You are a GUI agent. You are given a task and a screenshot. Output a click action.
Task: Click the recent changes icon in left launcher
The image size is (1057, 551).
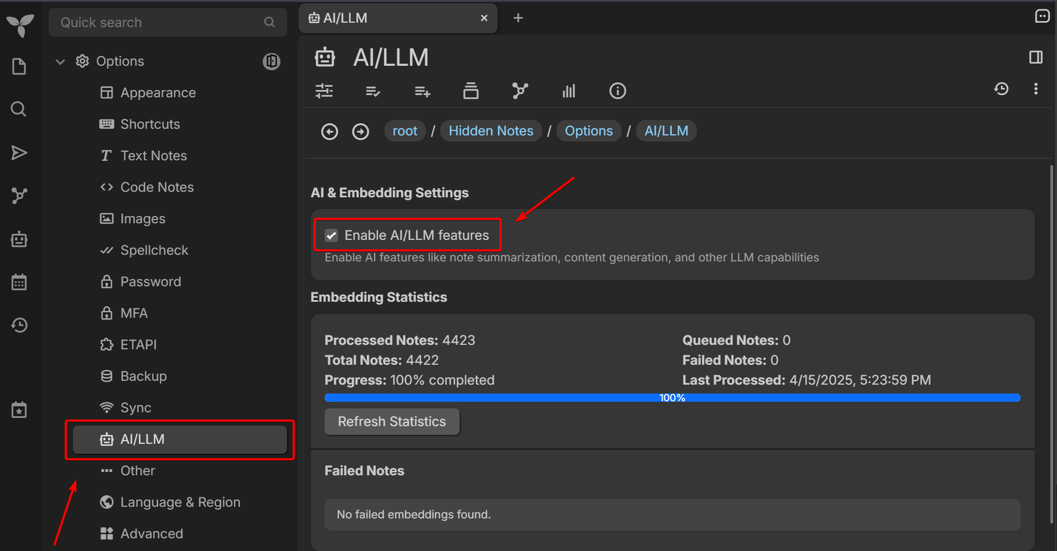click(x=19, y=325)
